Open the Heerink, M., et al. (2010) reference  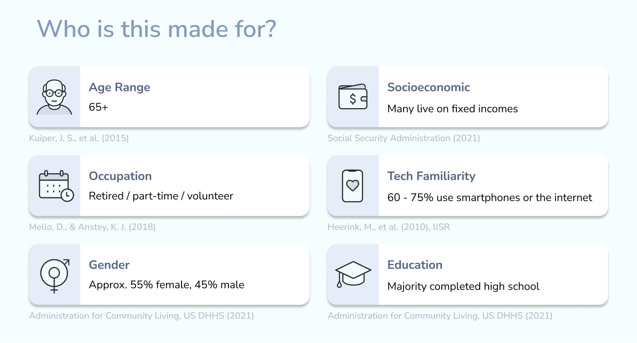(x=389, y=227)
